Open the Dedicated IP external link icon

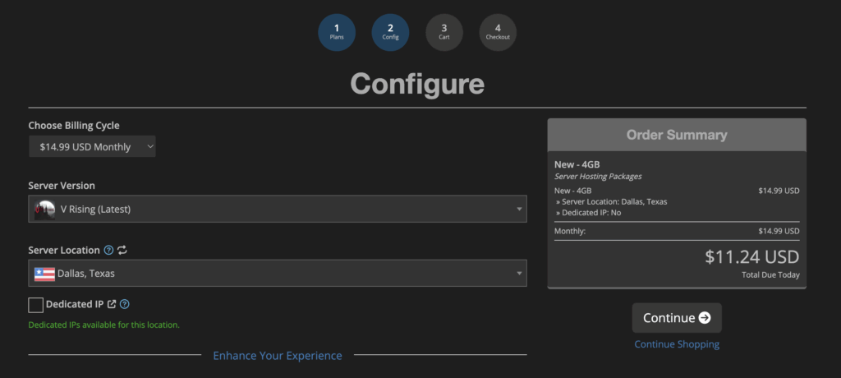click(112, 304)
